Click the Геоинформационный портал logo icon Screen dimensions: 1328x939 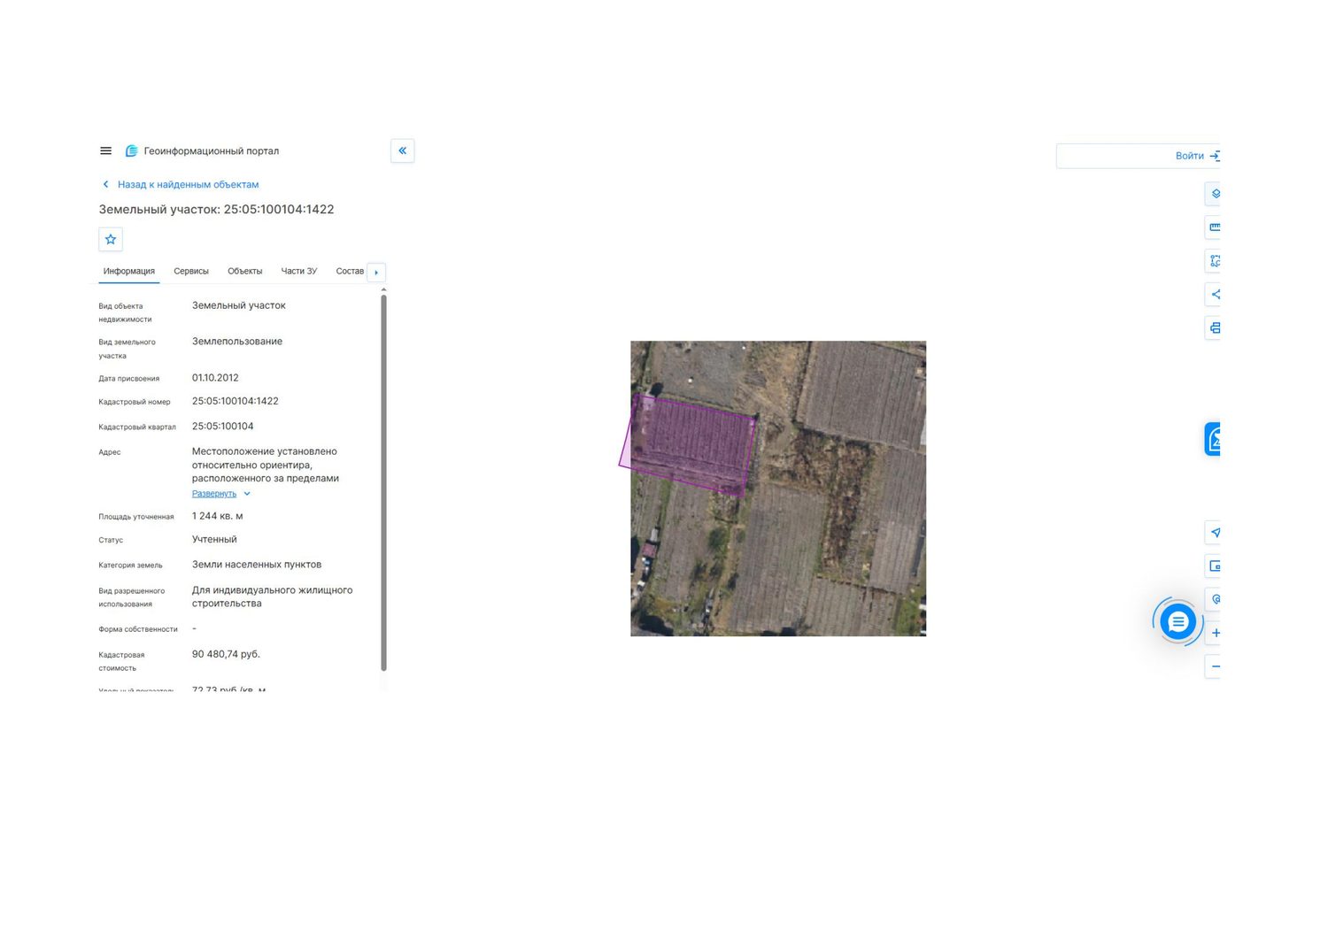131,151
